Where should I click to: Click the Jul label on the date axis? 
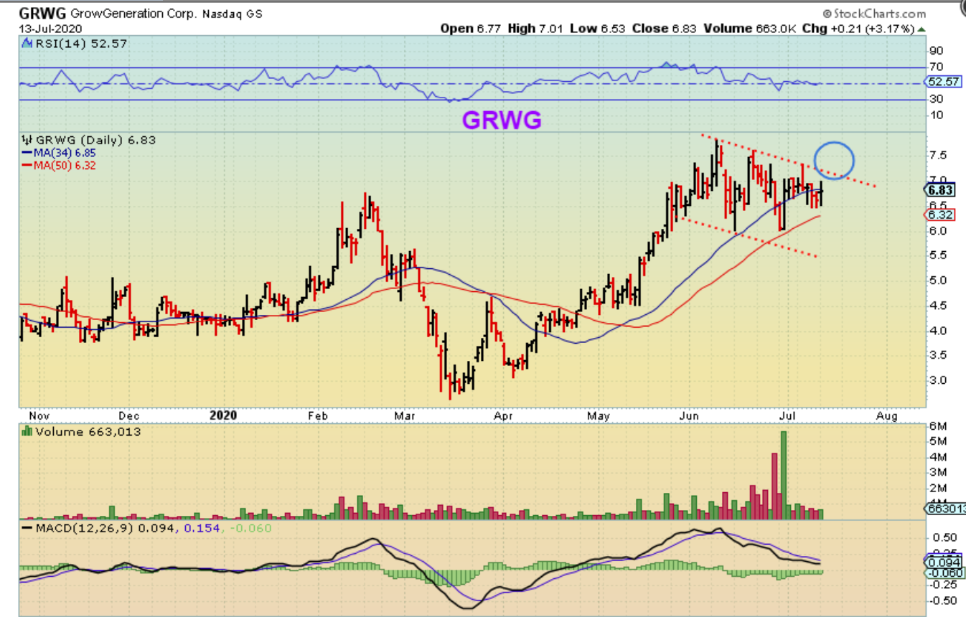[787, 416]
